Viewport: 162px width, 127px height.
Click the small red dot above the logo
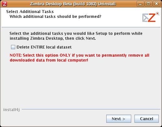[157, 14]
